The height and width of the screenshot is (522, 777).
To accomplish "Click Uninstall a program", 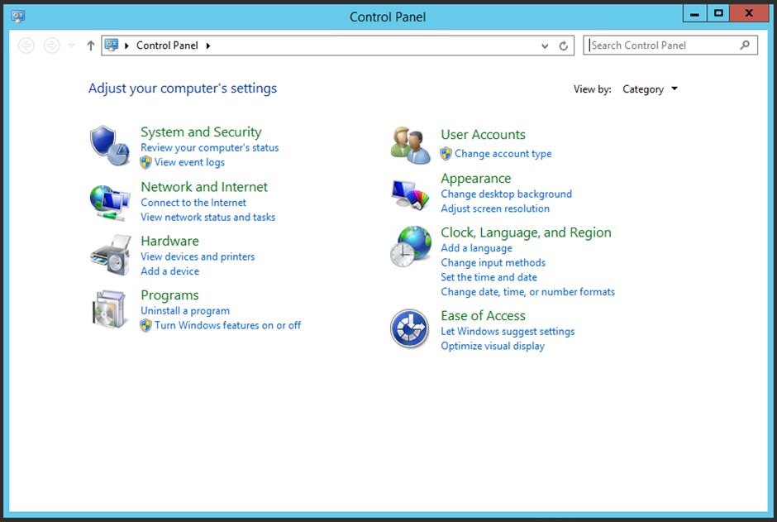I will (185, 311).
